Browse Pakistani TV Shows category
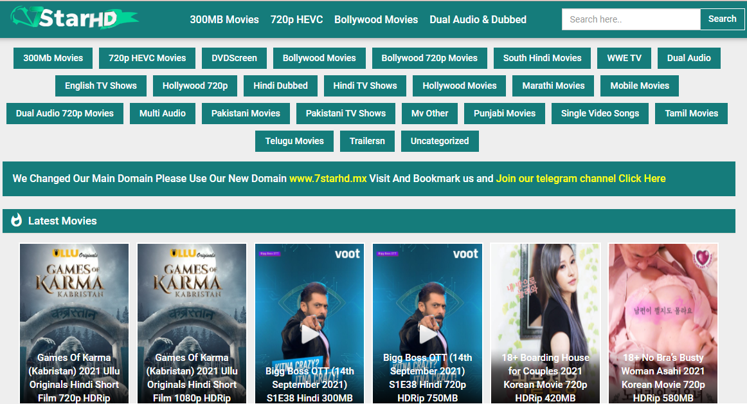The width and height of the screenshot is (747, 404). coord(345,113)
